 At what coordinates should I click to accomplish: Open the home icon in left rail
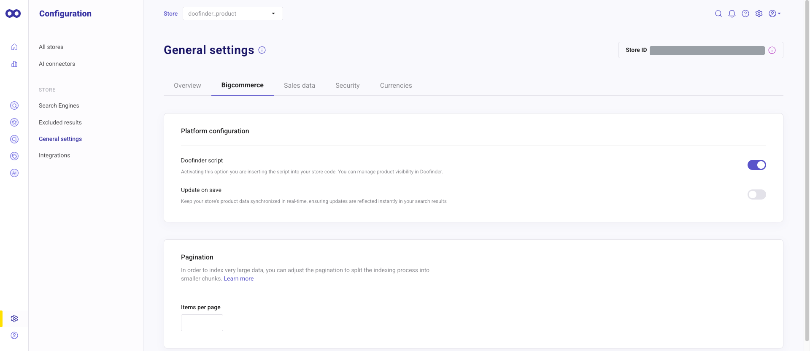[14, 47]
